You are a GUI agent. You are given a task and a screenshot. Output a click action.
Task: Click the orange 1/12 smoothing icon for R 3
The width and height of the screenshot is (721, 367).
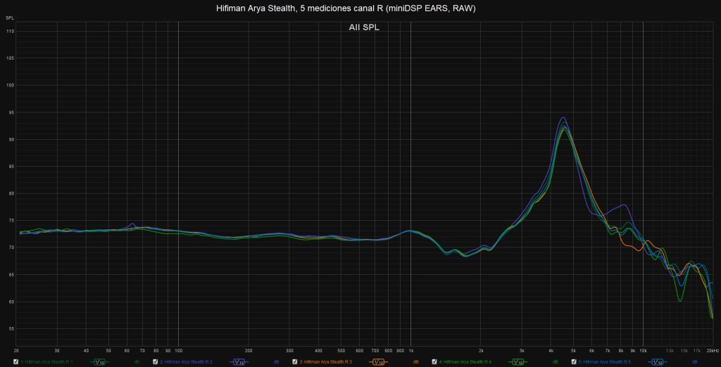pos(379,361)
